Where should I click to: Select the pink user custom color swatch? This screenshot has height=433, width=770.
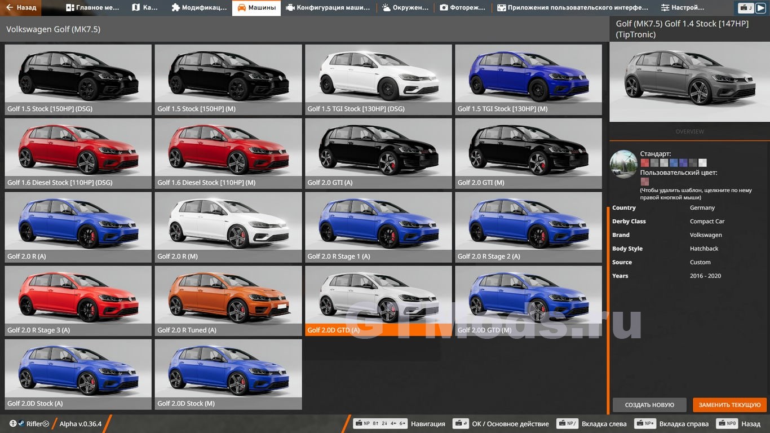click(644, 182)
